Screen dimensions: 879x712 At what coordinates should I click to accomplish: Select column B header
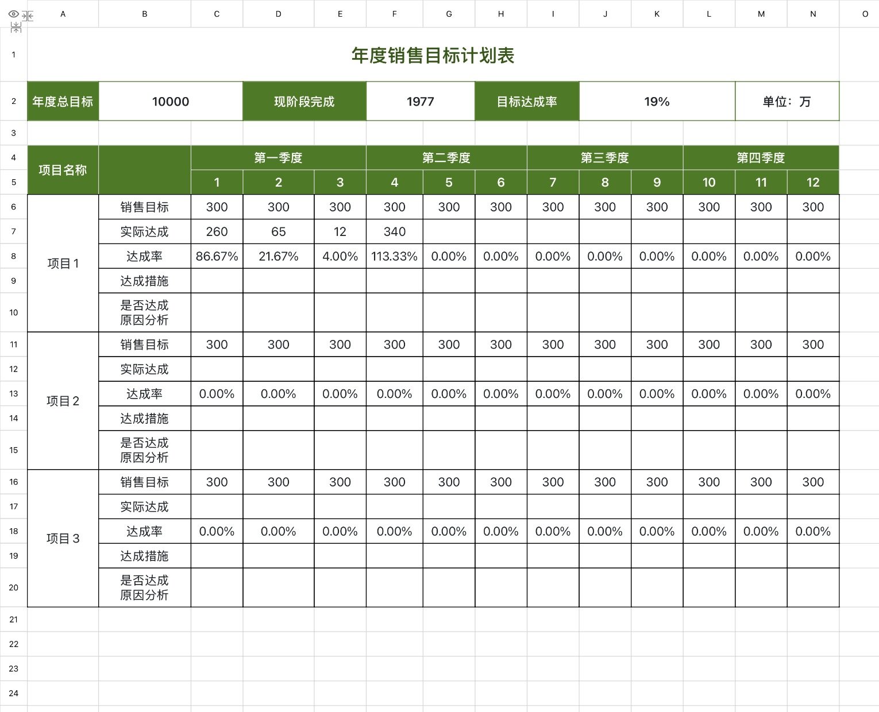click(145, 14)
